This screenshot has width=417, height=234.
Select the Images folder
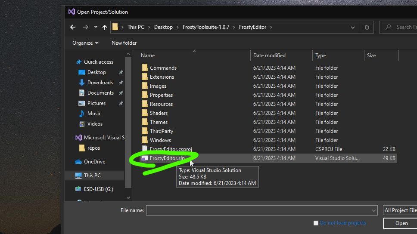click(158, 86)
